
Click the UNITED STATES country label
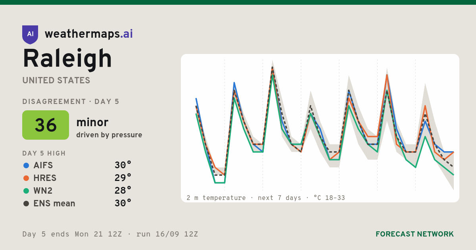(56, 81)
